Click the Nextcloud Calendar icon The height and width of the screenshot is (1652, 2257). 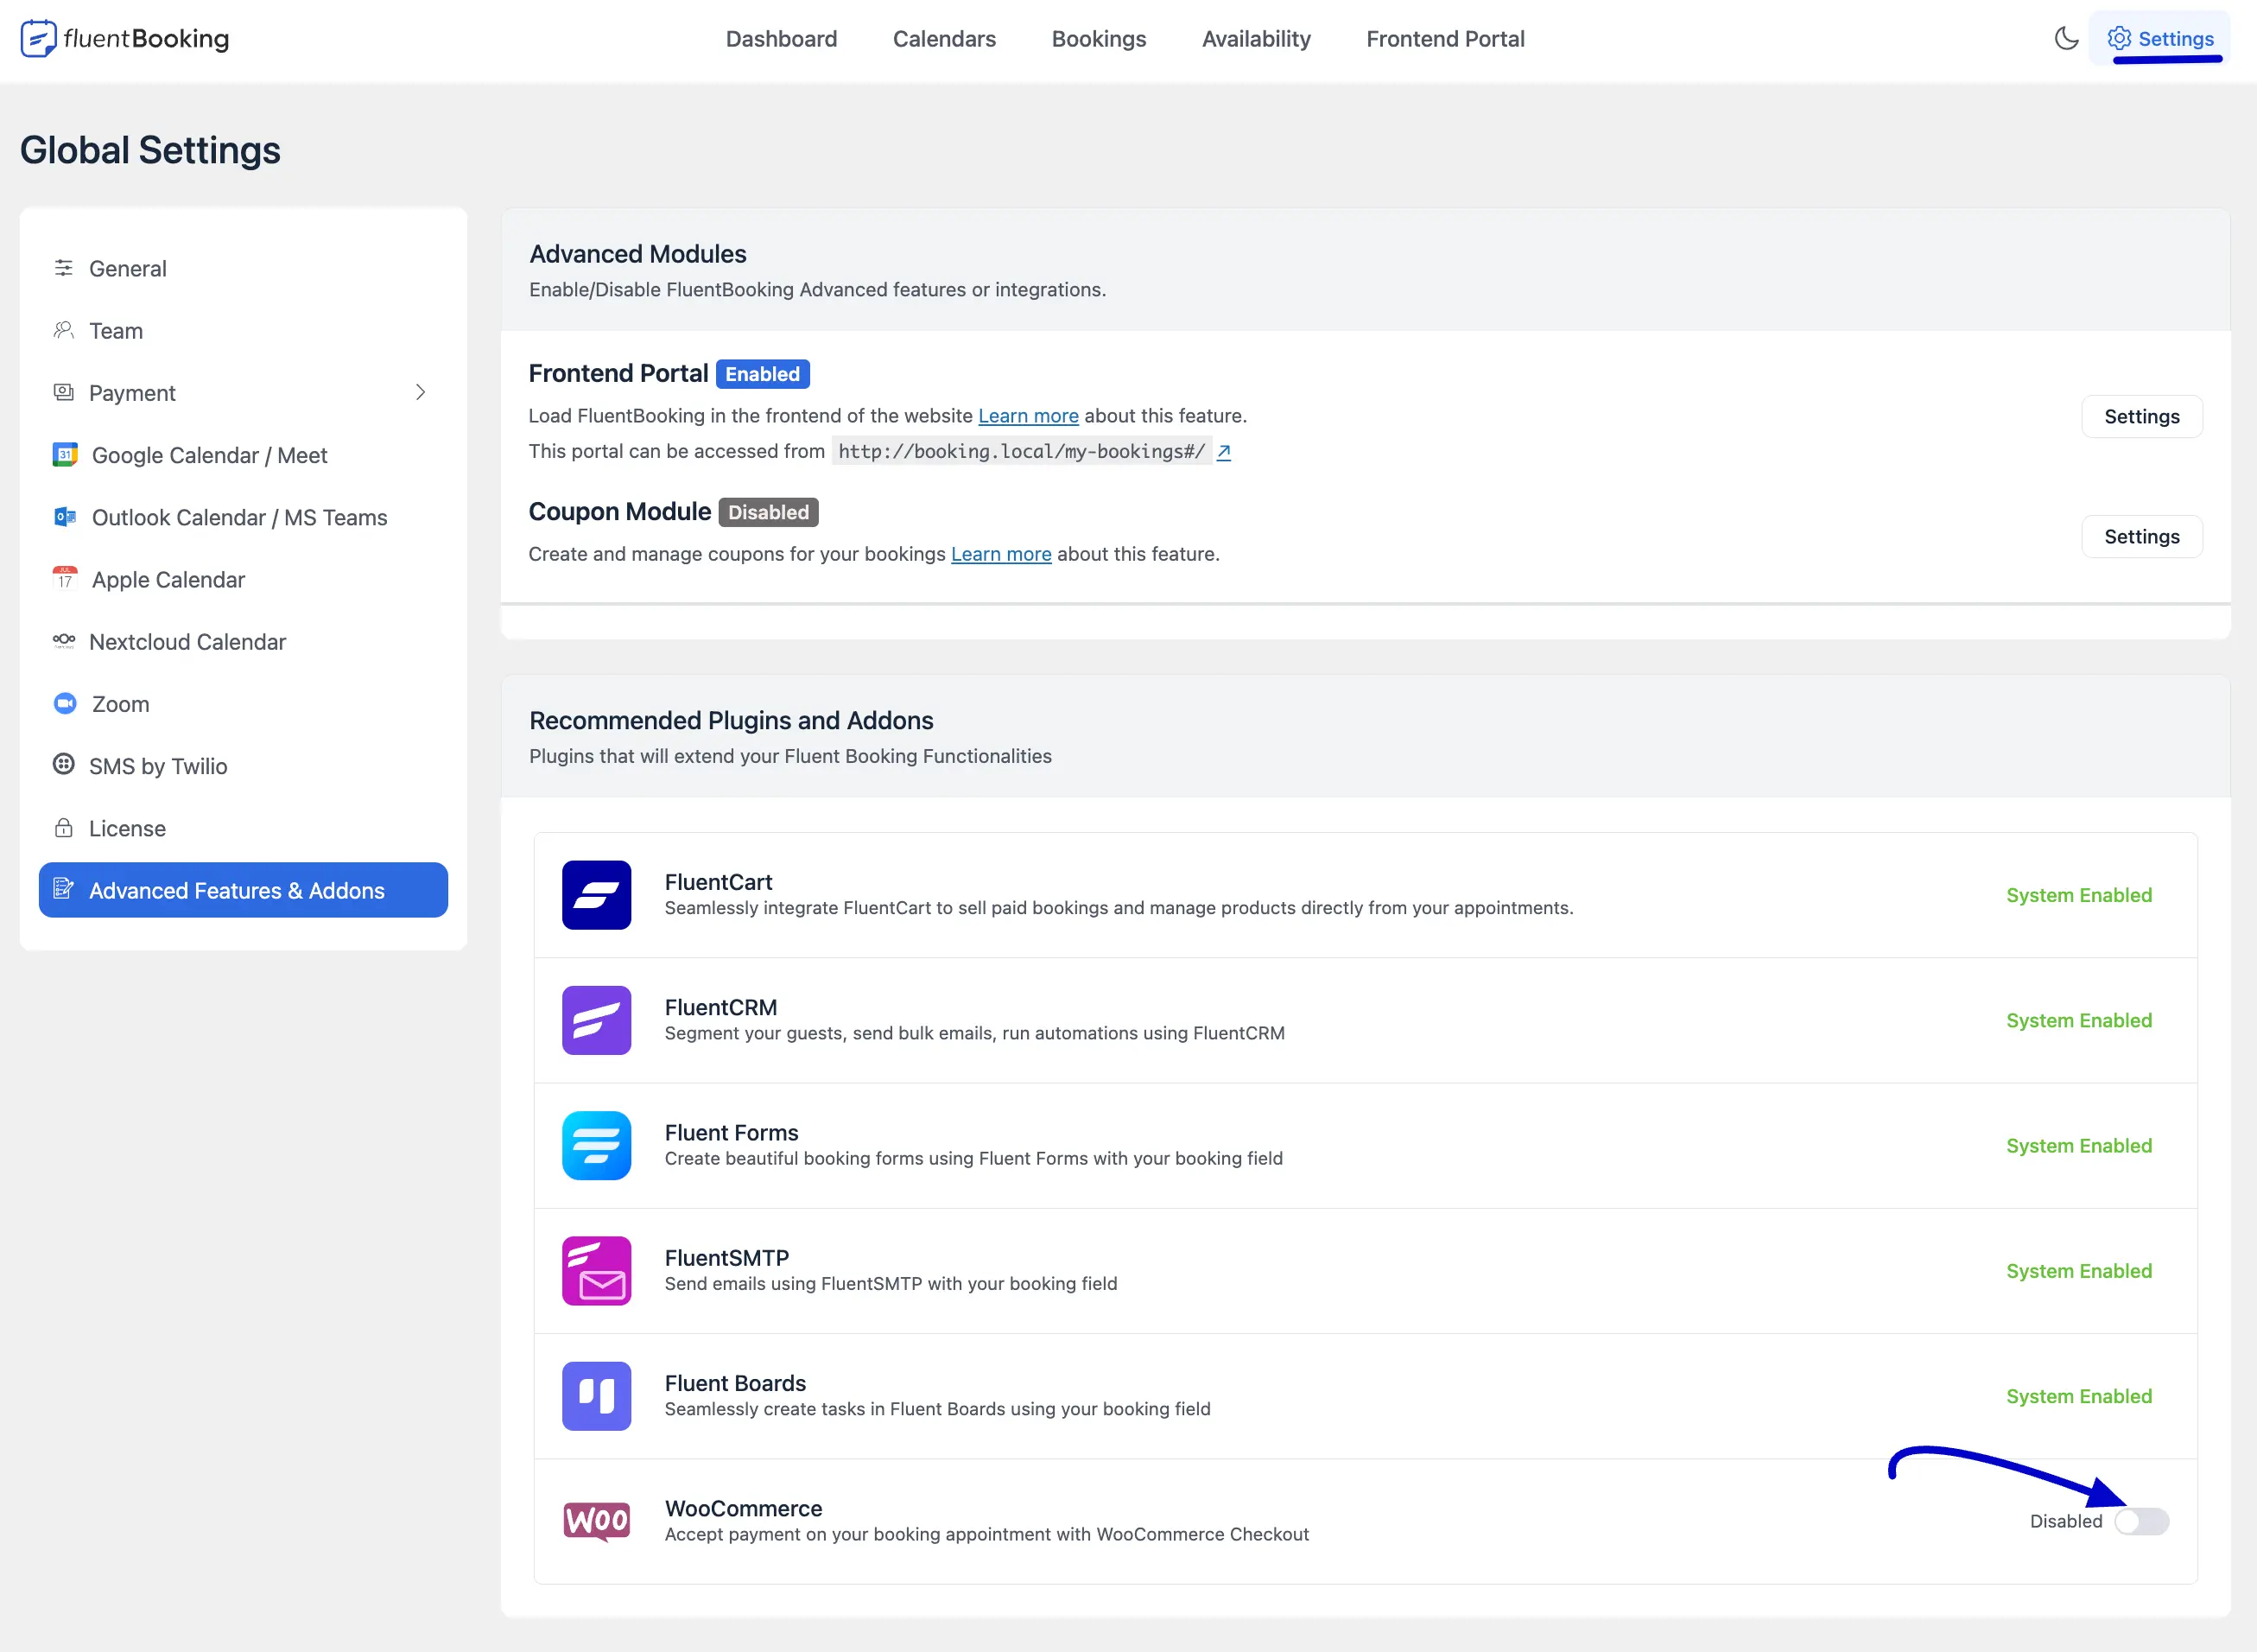pos(64,641)
